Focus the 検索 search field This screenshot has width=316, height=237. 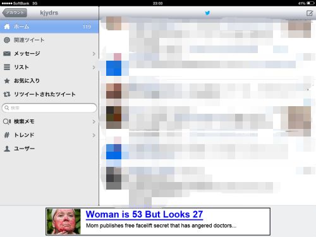click(49, 108)
